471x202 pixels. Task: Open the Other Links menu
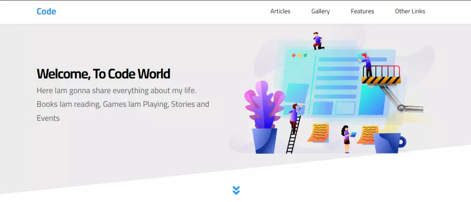click(x=410, y=11)
